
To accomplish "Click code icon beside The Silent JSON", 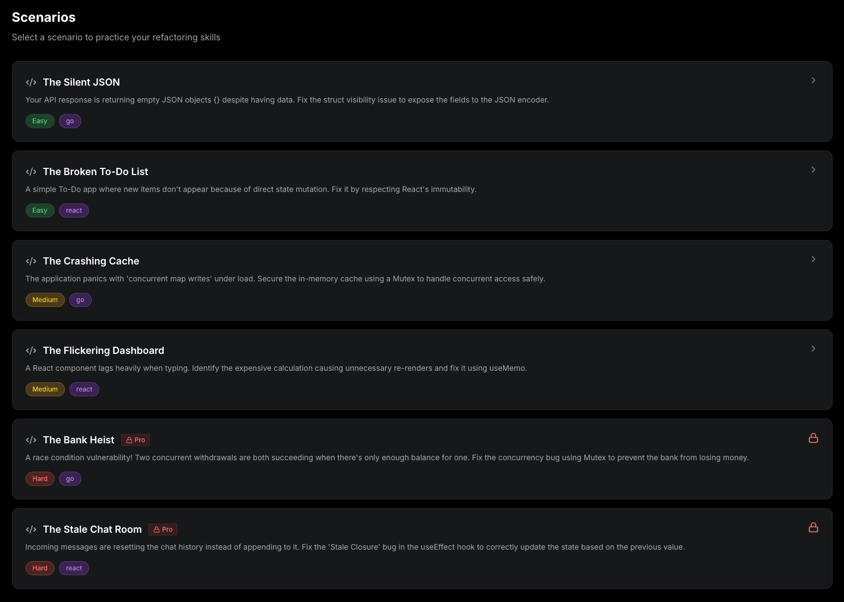I will pos(31,82).
